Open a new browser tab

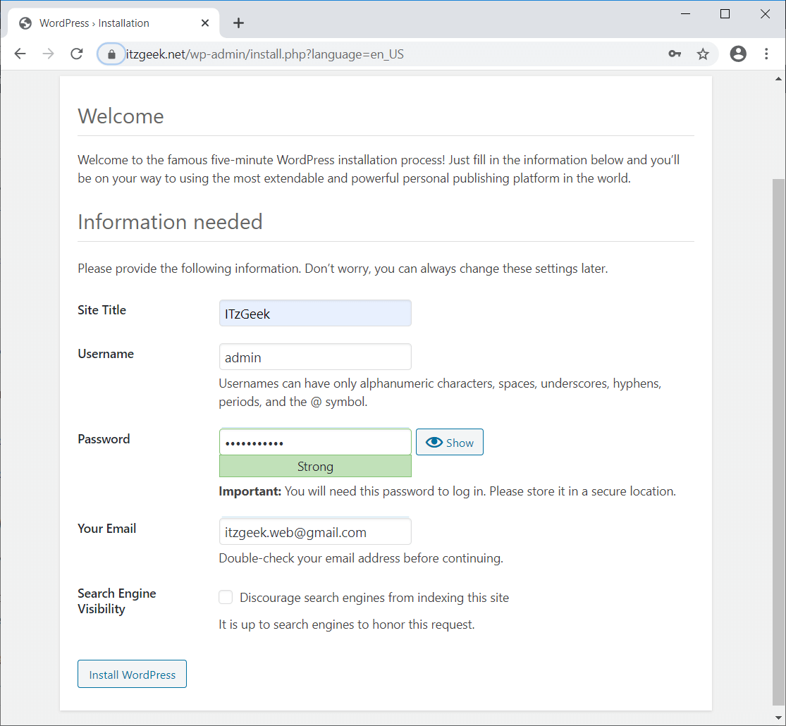point(238,23)
